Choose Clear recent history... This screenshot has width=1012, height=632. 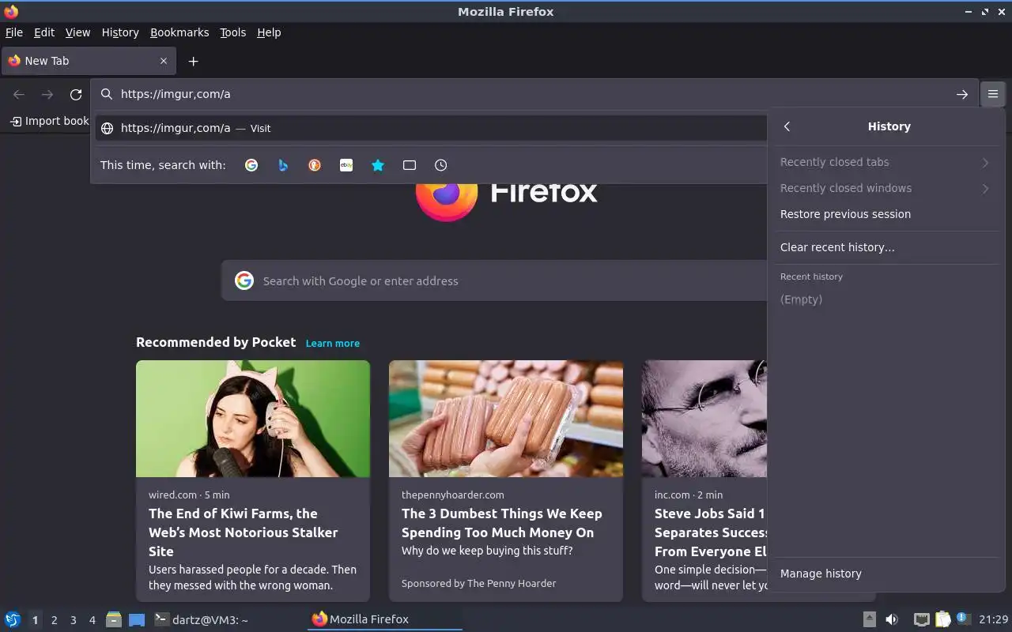(x=885, y=247)
